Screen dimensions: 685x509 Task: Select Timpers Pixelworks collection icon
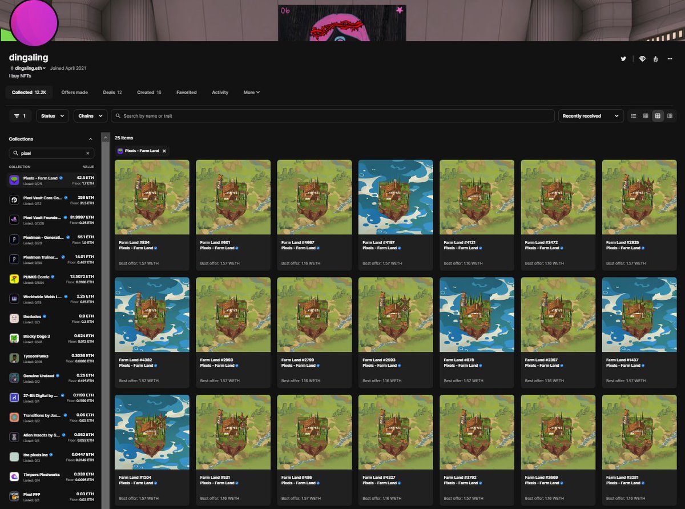point(14,476)
